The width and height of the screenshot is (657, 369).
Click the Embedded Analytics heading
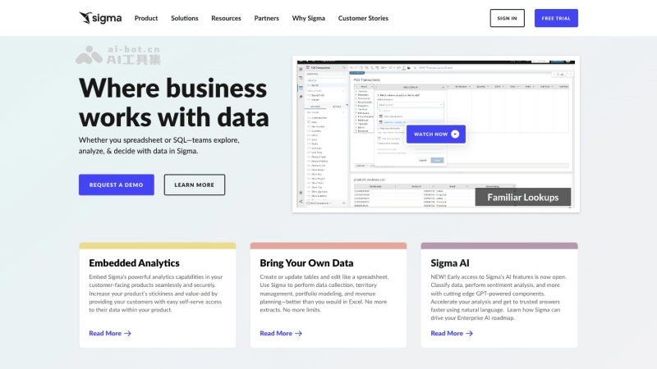pyautogui.click(x=134, y=262)
